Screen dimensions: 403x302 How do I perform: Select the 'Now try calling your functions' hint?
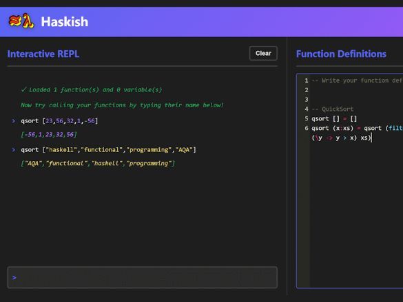(x=122, y=105)
